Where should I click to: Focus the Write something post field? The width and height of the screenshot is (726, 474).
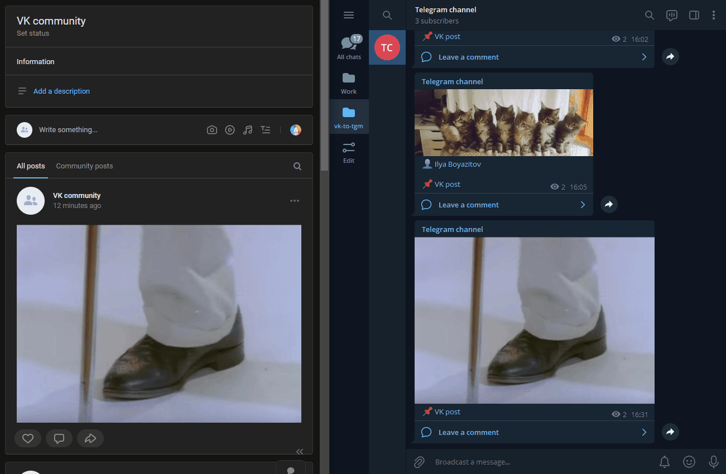[68, 130]
